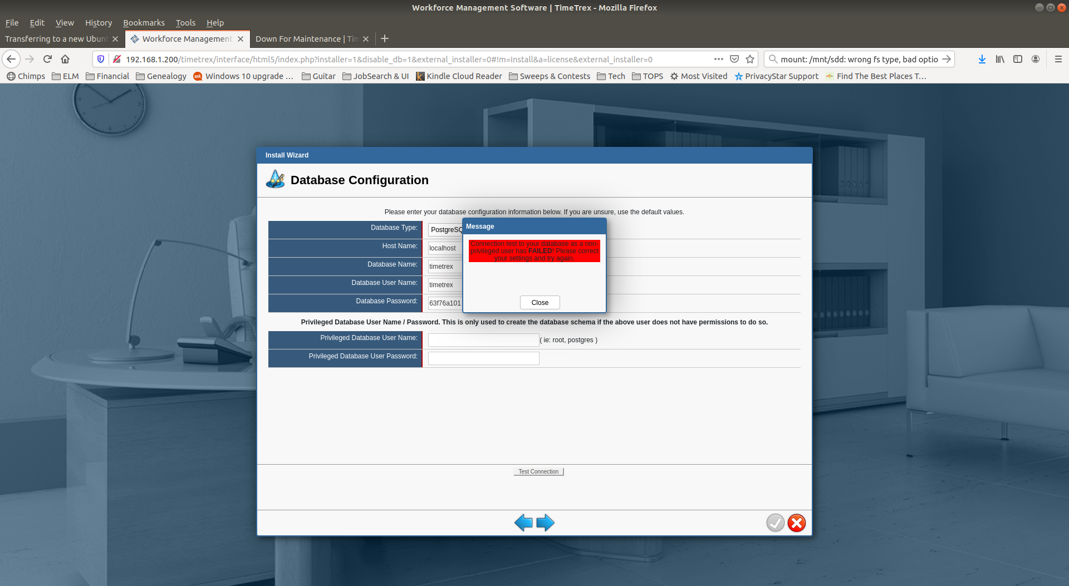This screenshot has width=1069, height=586.
Task: Open the Firefox account icon
Action: click(1036, 59)
